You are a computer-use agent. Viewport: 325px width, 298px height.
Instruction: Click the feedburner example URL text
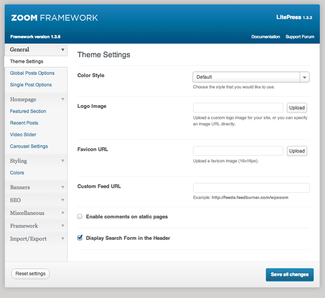[250, 197]
